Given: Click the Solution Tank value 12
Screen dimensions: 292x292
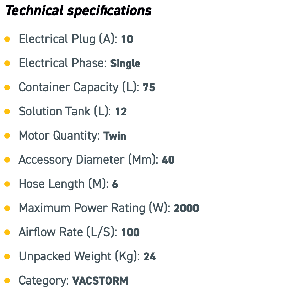Looking at the screenshot, I should click(x=121, y=112).
